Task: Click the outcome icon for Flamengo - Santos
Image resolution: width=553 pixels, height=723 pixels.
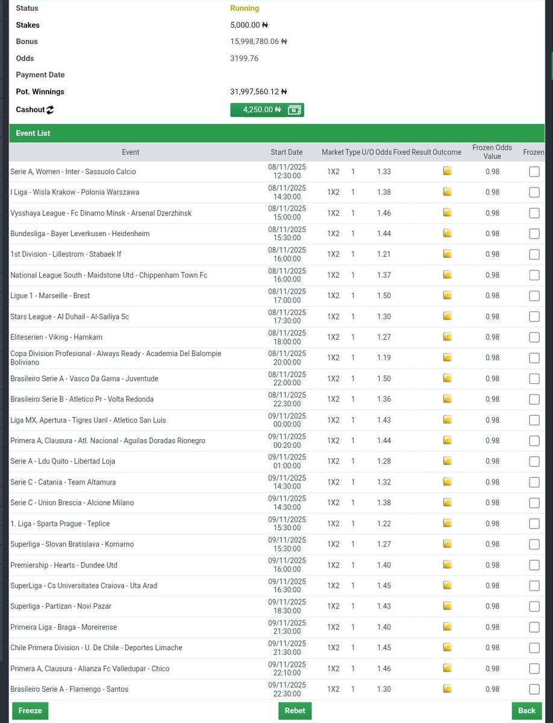Action: click(x=447, y=689)
